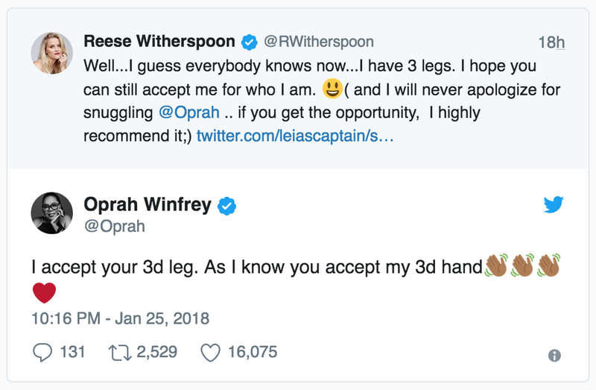This screenshot has width=596, height=390.
Task: Click Reese Witherspoon's verified badge
Action: tap(250, 42)
